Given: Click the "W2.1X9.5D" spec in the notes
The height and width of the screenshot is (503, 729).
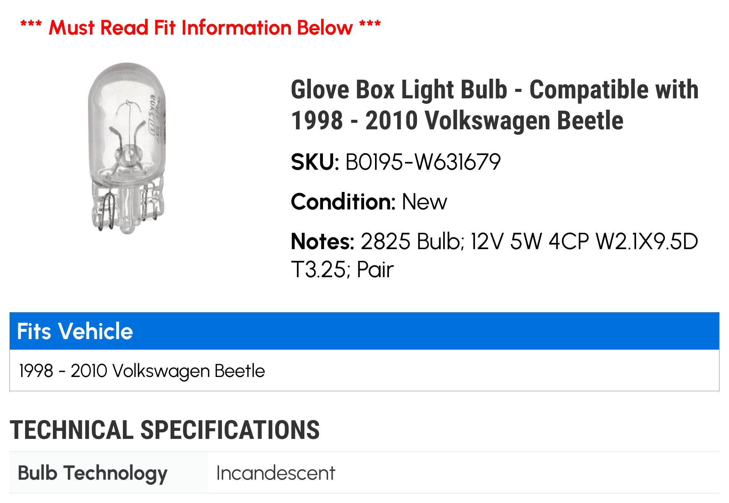Looking at the screenshot, I should [x=647, y=241].
